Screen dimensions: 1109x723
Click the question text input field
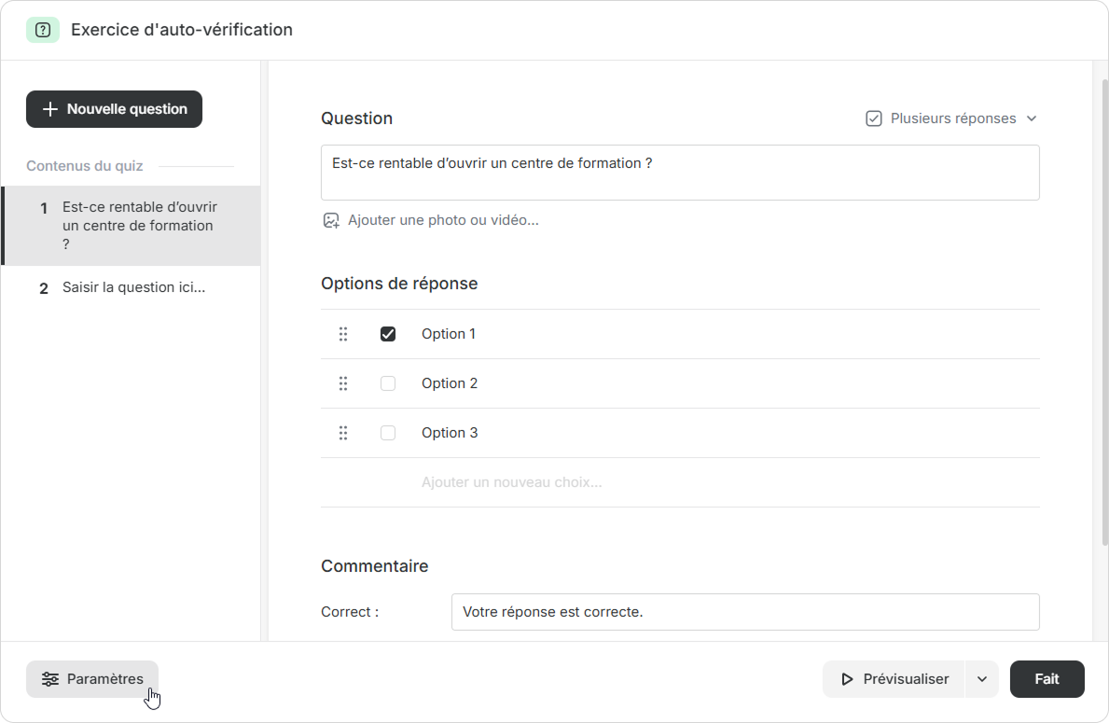click(679, 173)
